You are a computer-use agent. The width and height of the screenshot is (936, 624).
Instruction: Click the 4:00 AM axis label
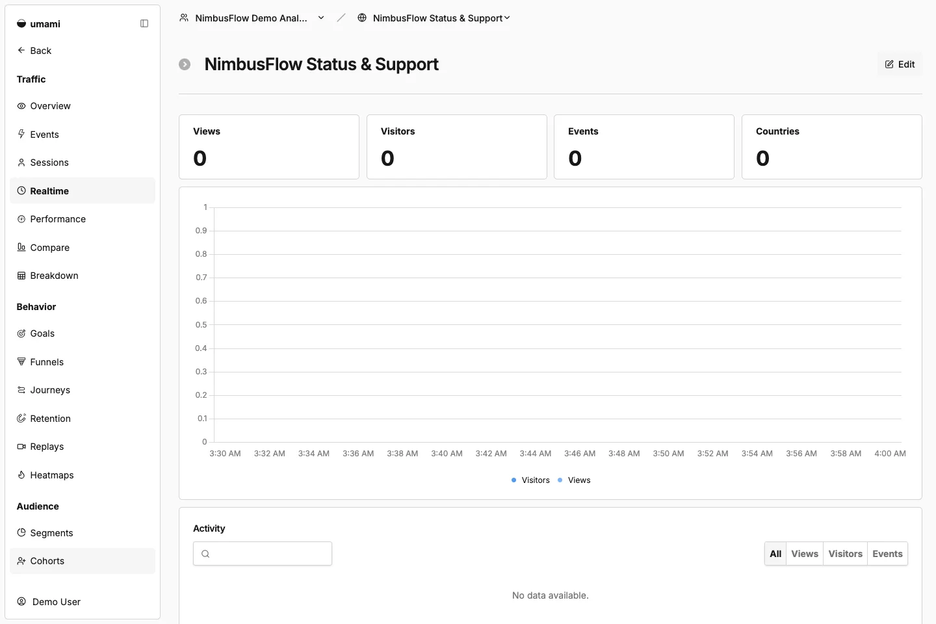tap(890, 454)
